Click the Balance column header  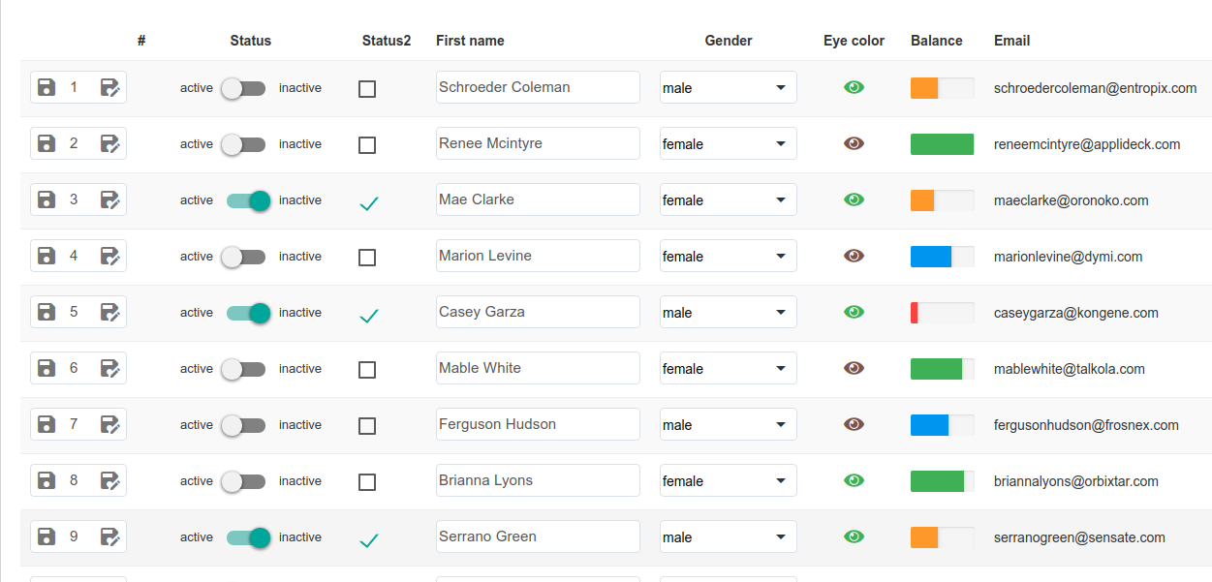pos(936,41)
